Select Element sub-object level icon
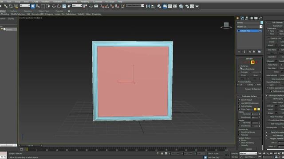This screenshot has height=159, width=284. click(x=256, y=62)
